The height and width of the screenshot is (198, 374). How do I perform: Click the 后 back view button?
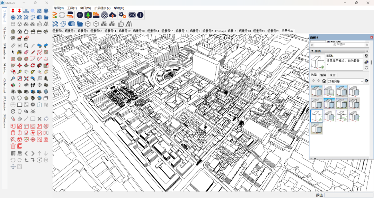(19, 153)
